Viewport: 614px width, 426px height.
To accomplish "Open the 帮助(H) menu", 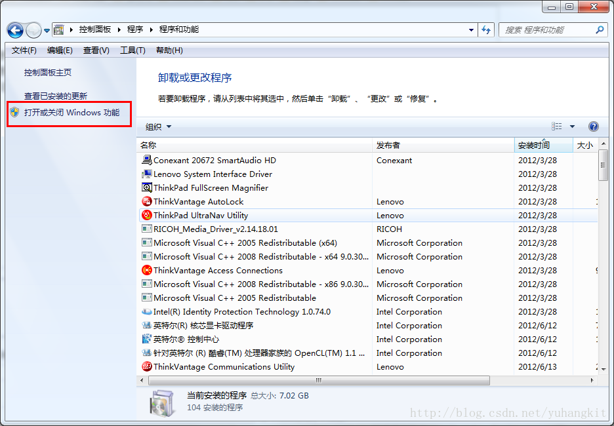I will point(169,50).
